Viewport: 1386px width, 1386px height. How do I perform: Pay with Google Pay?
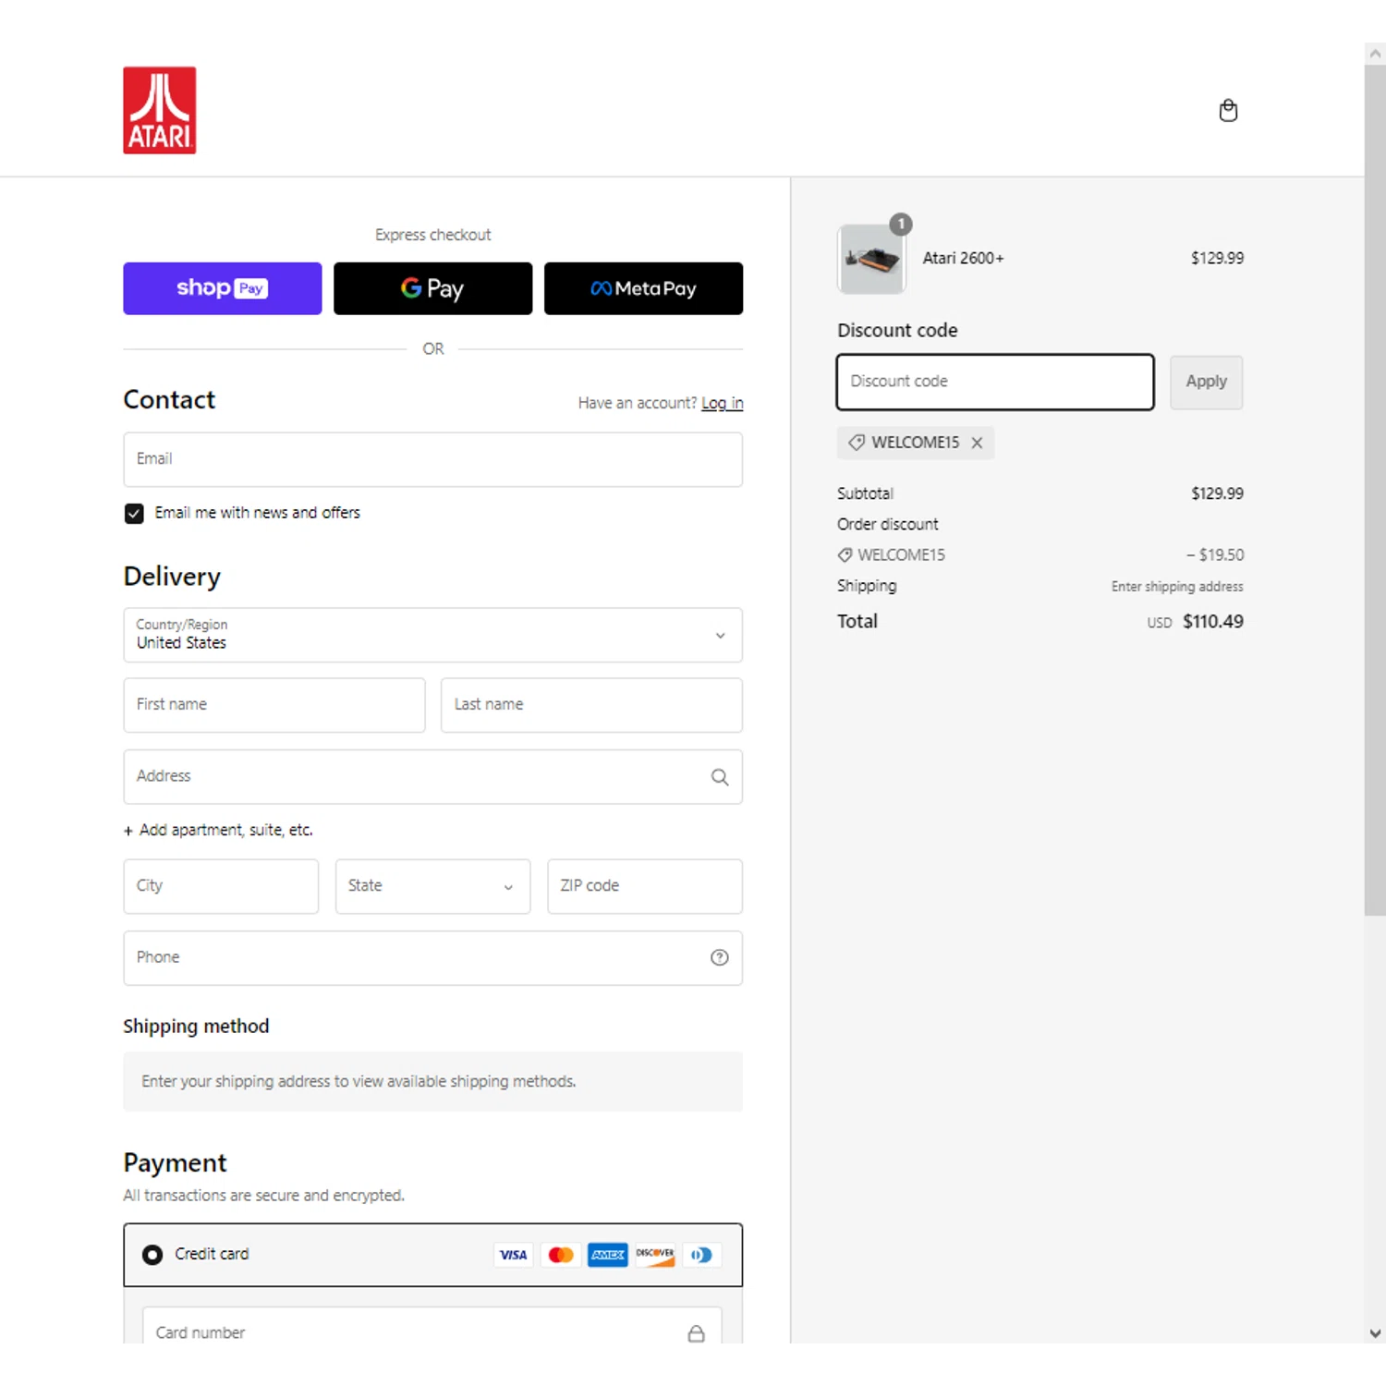tap(432, 288)
